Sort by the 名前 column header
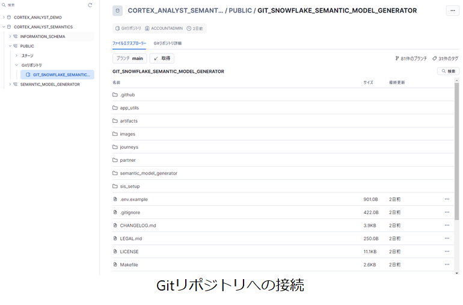The width and height of the screenshot is (463, 305). coord(116,82)
